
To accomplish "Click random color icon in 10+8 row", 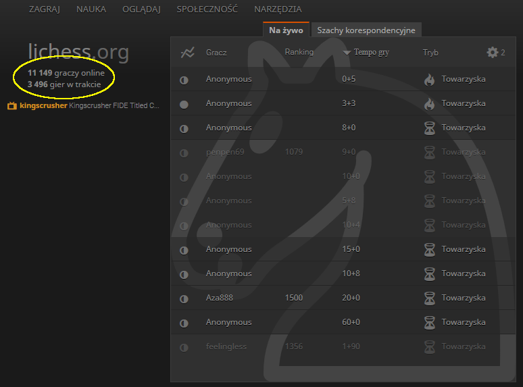I will click(x=184, y=275).
